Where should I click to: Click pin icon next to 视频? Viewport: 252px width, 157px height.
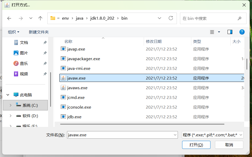pos(45,74)
